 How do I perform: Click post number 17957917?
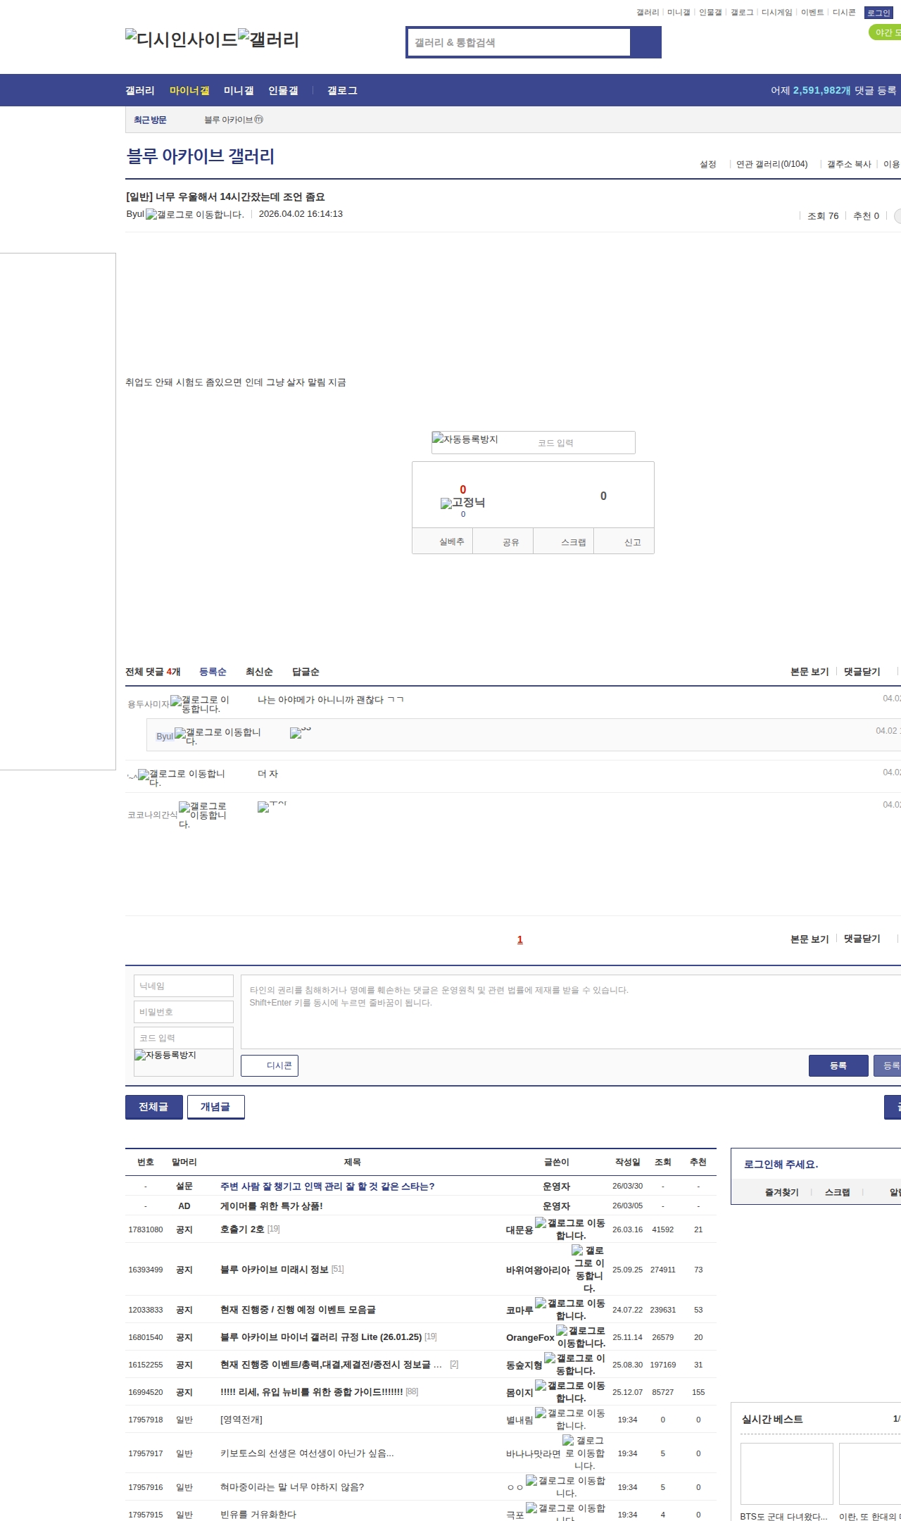(x=146, y=1453)
